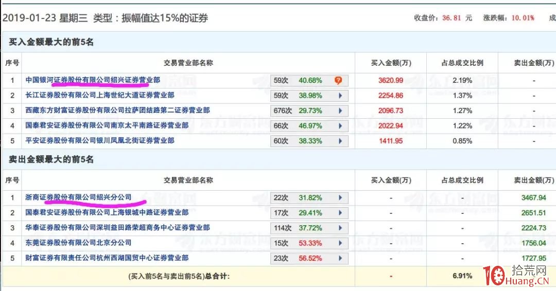Select the 1.22% proportion cell
The height and width of the screenshot is (291, 556).
pos(462,125)
